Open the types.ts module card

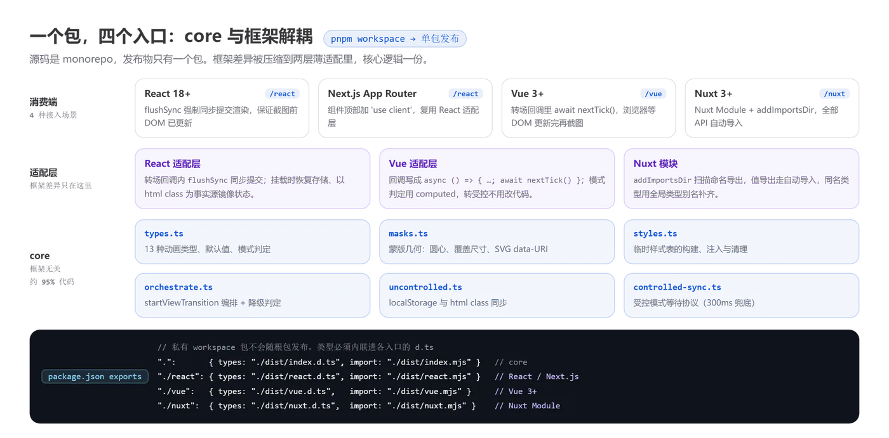coord(253,242)
